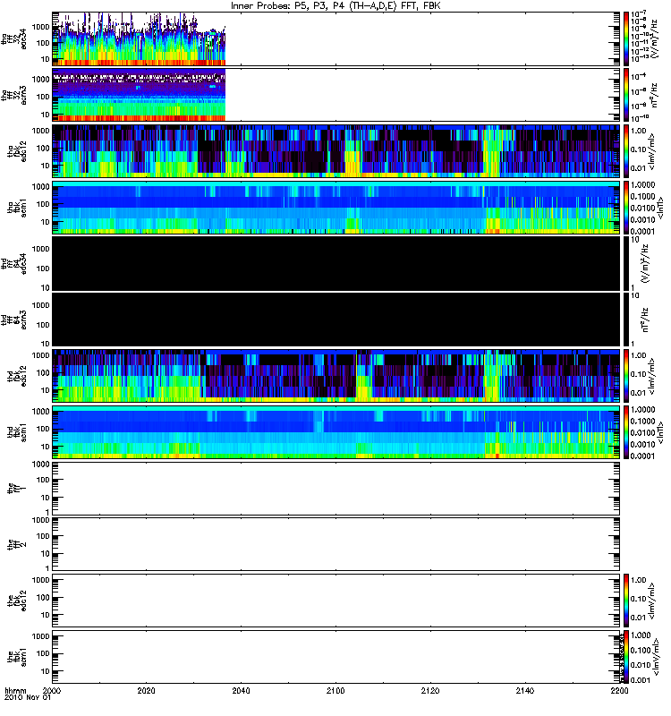Click the "2140" time axis label

525,690
